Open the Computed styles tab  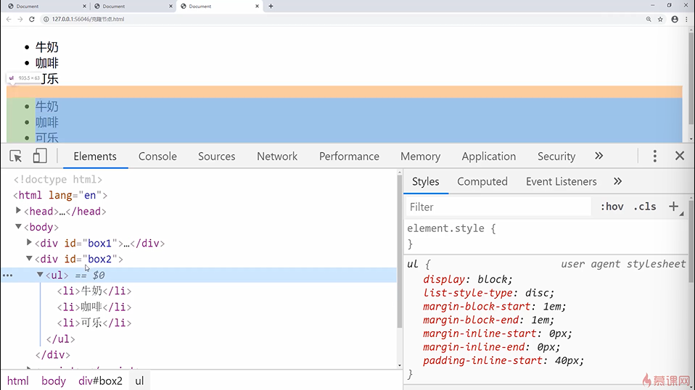(x=482, y=181)
